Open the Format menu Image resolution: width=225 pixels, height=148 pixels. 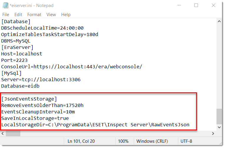tap(34, 15)
